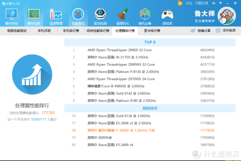Click 保存截屏 to save screenshot
The width and height of the screenshot is (241, 161).
[x=227, y=31]
